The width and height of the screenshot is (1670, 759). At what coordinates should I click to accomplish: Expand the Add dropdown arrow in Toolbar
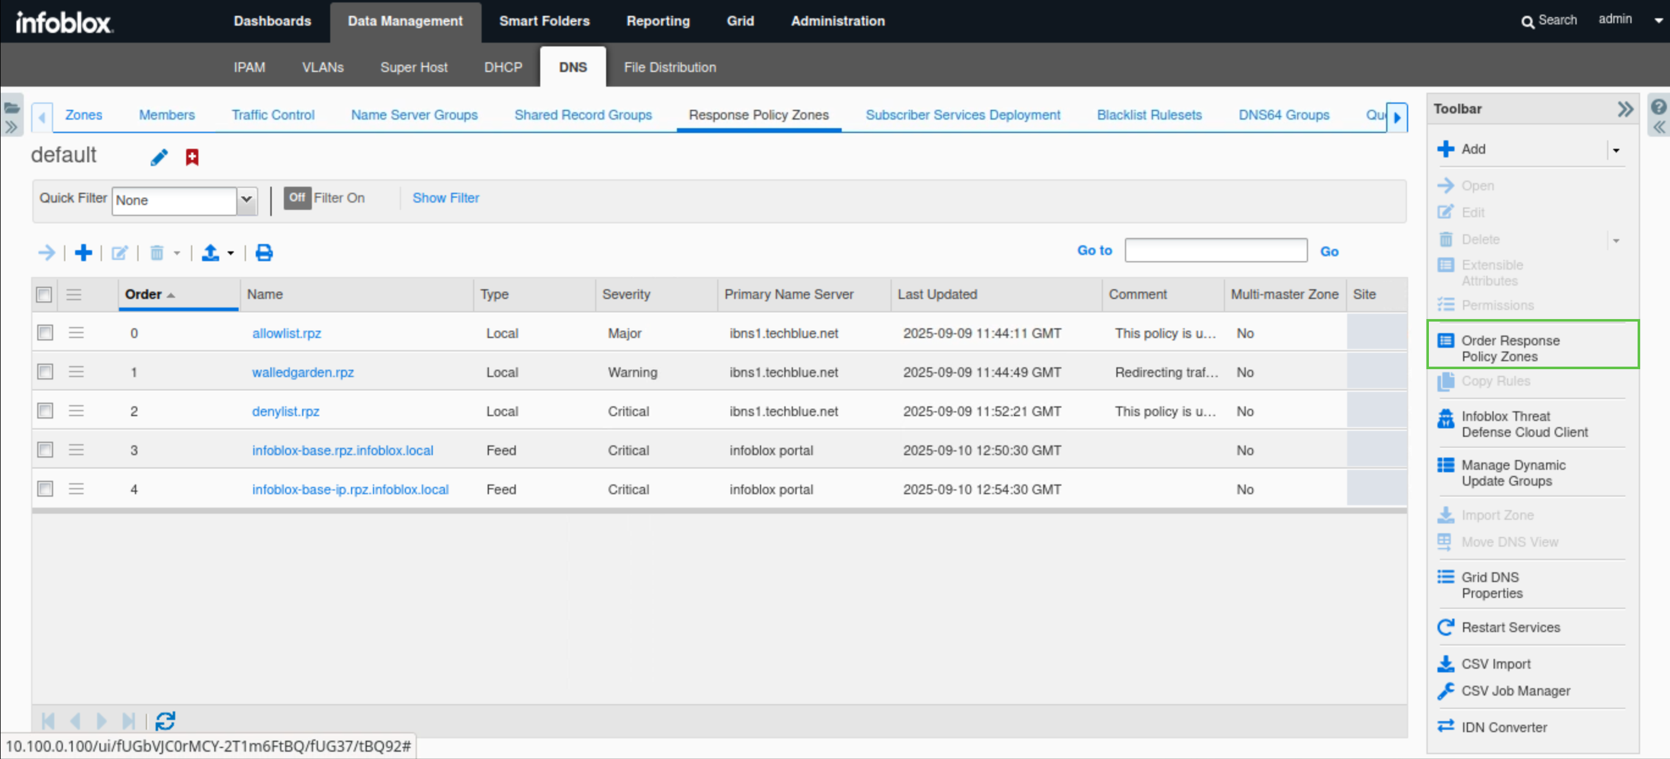point(1616,149)
